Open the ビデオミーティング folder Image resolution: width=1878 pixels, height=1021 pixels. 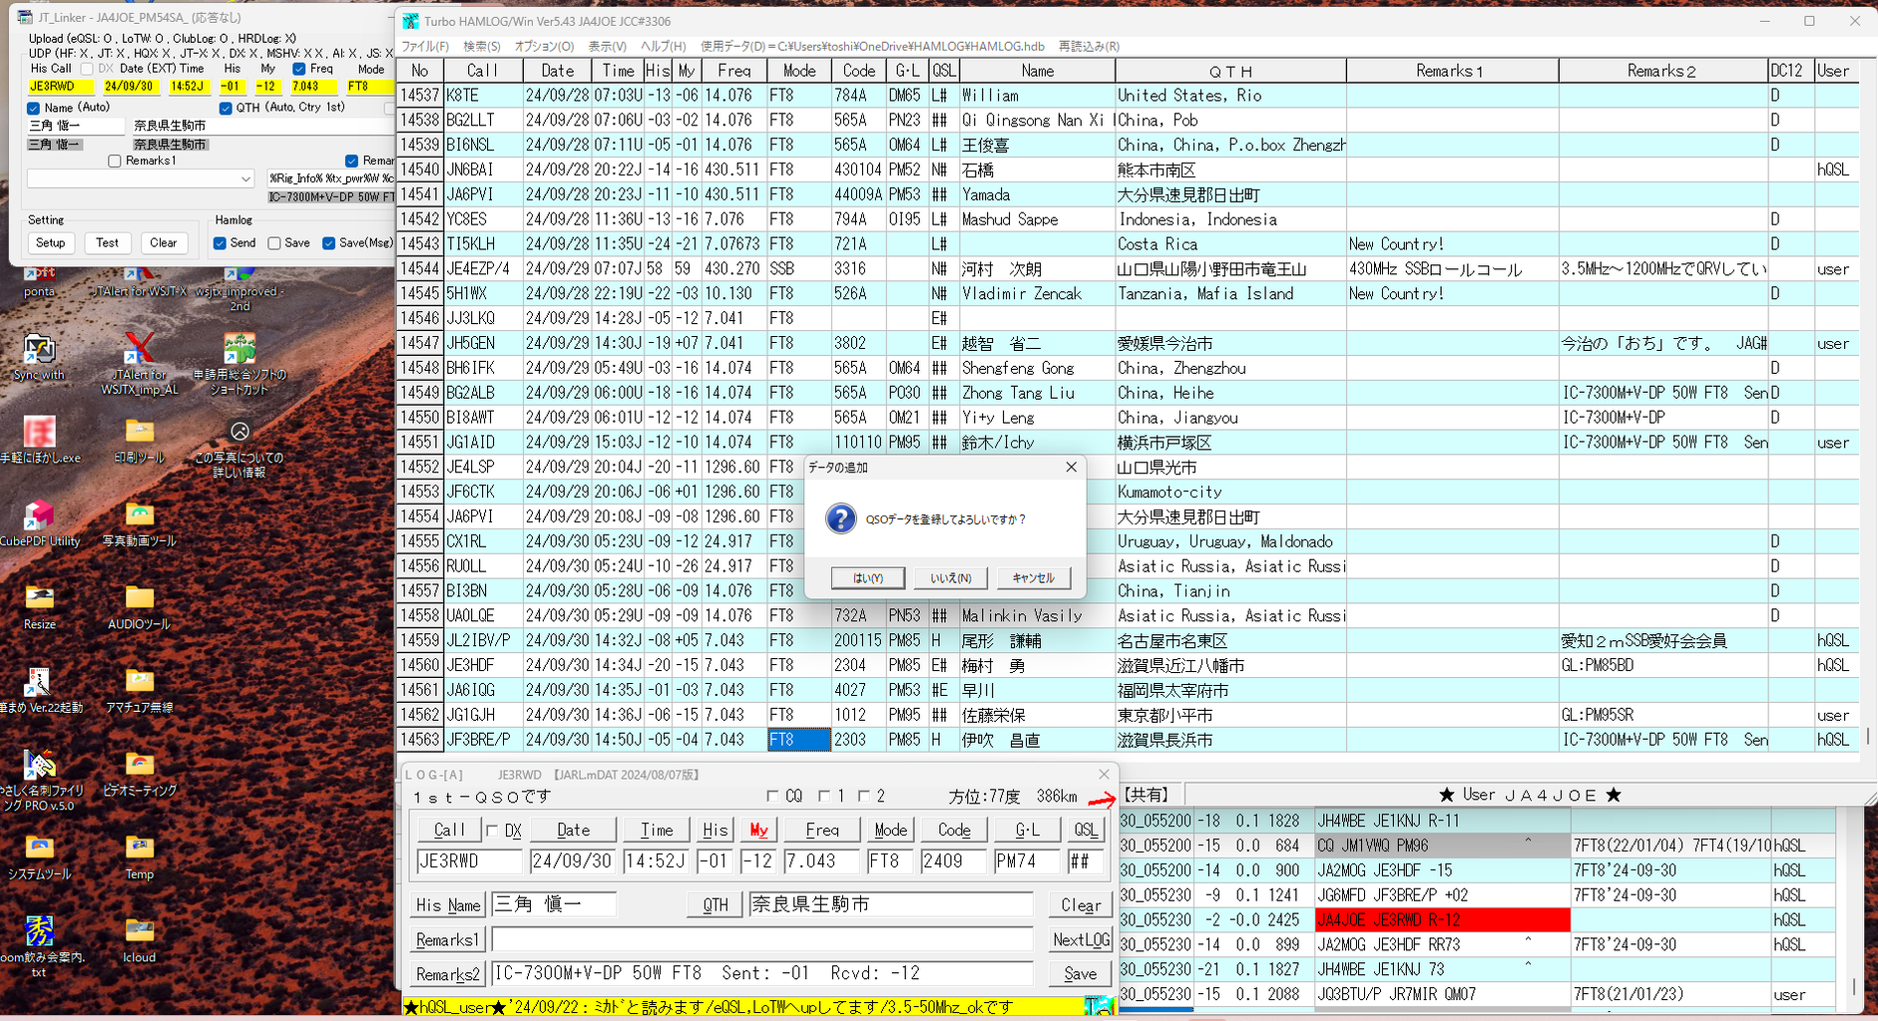[x=139, y=774]
